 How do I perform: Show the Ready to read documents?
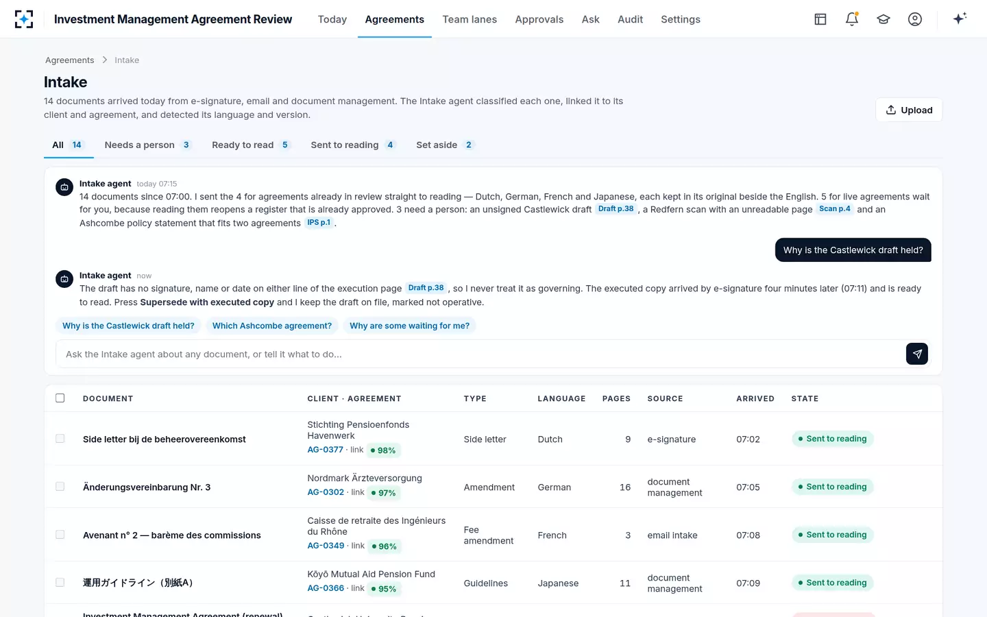coord(251,145)
